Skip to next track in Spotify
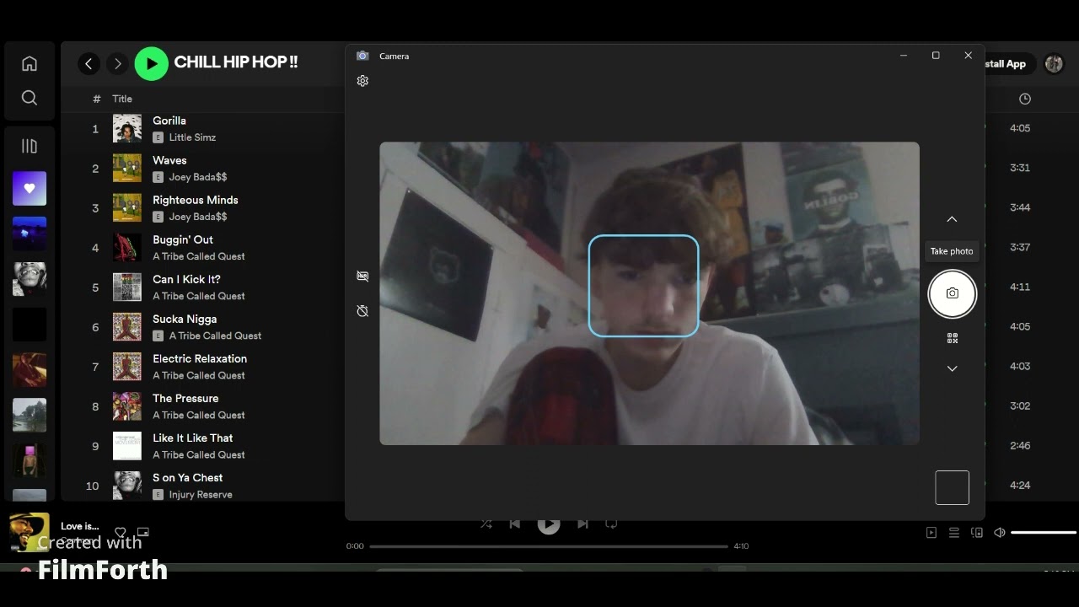 click(x=582, y=524)
